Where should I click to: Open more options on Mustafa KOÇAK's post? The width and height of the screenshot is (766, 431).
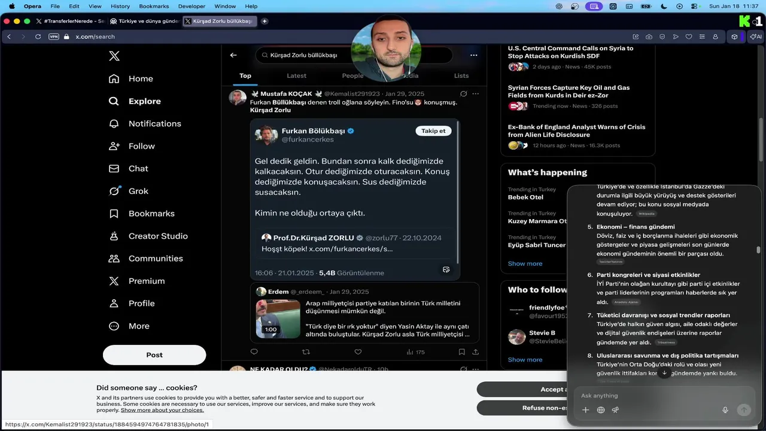pos(476,94)
